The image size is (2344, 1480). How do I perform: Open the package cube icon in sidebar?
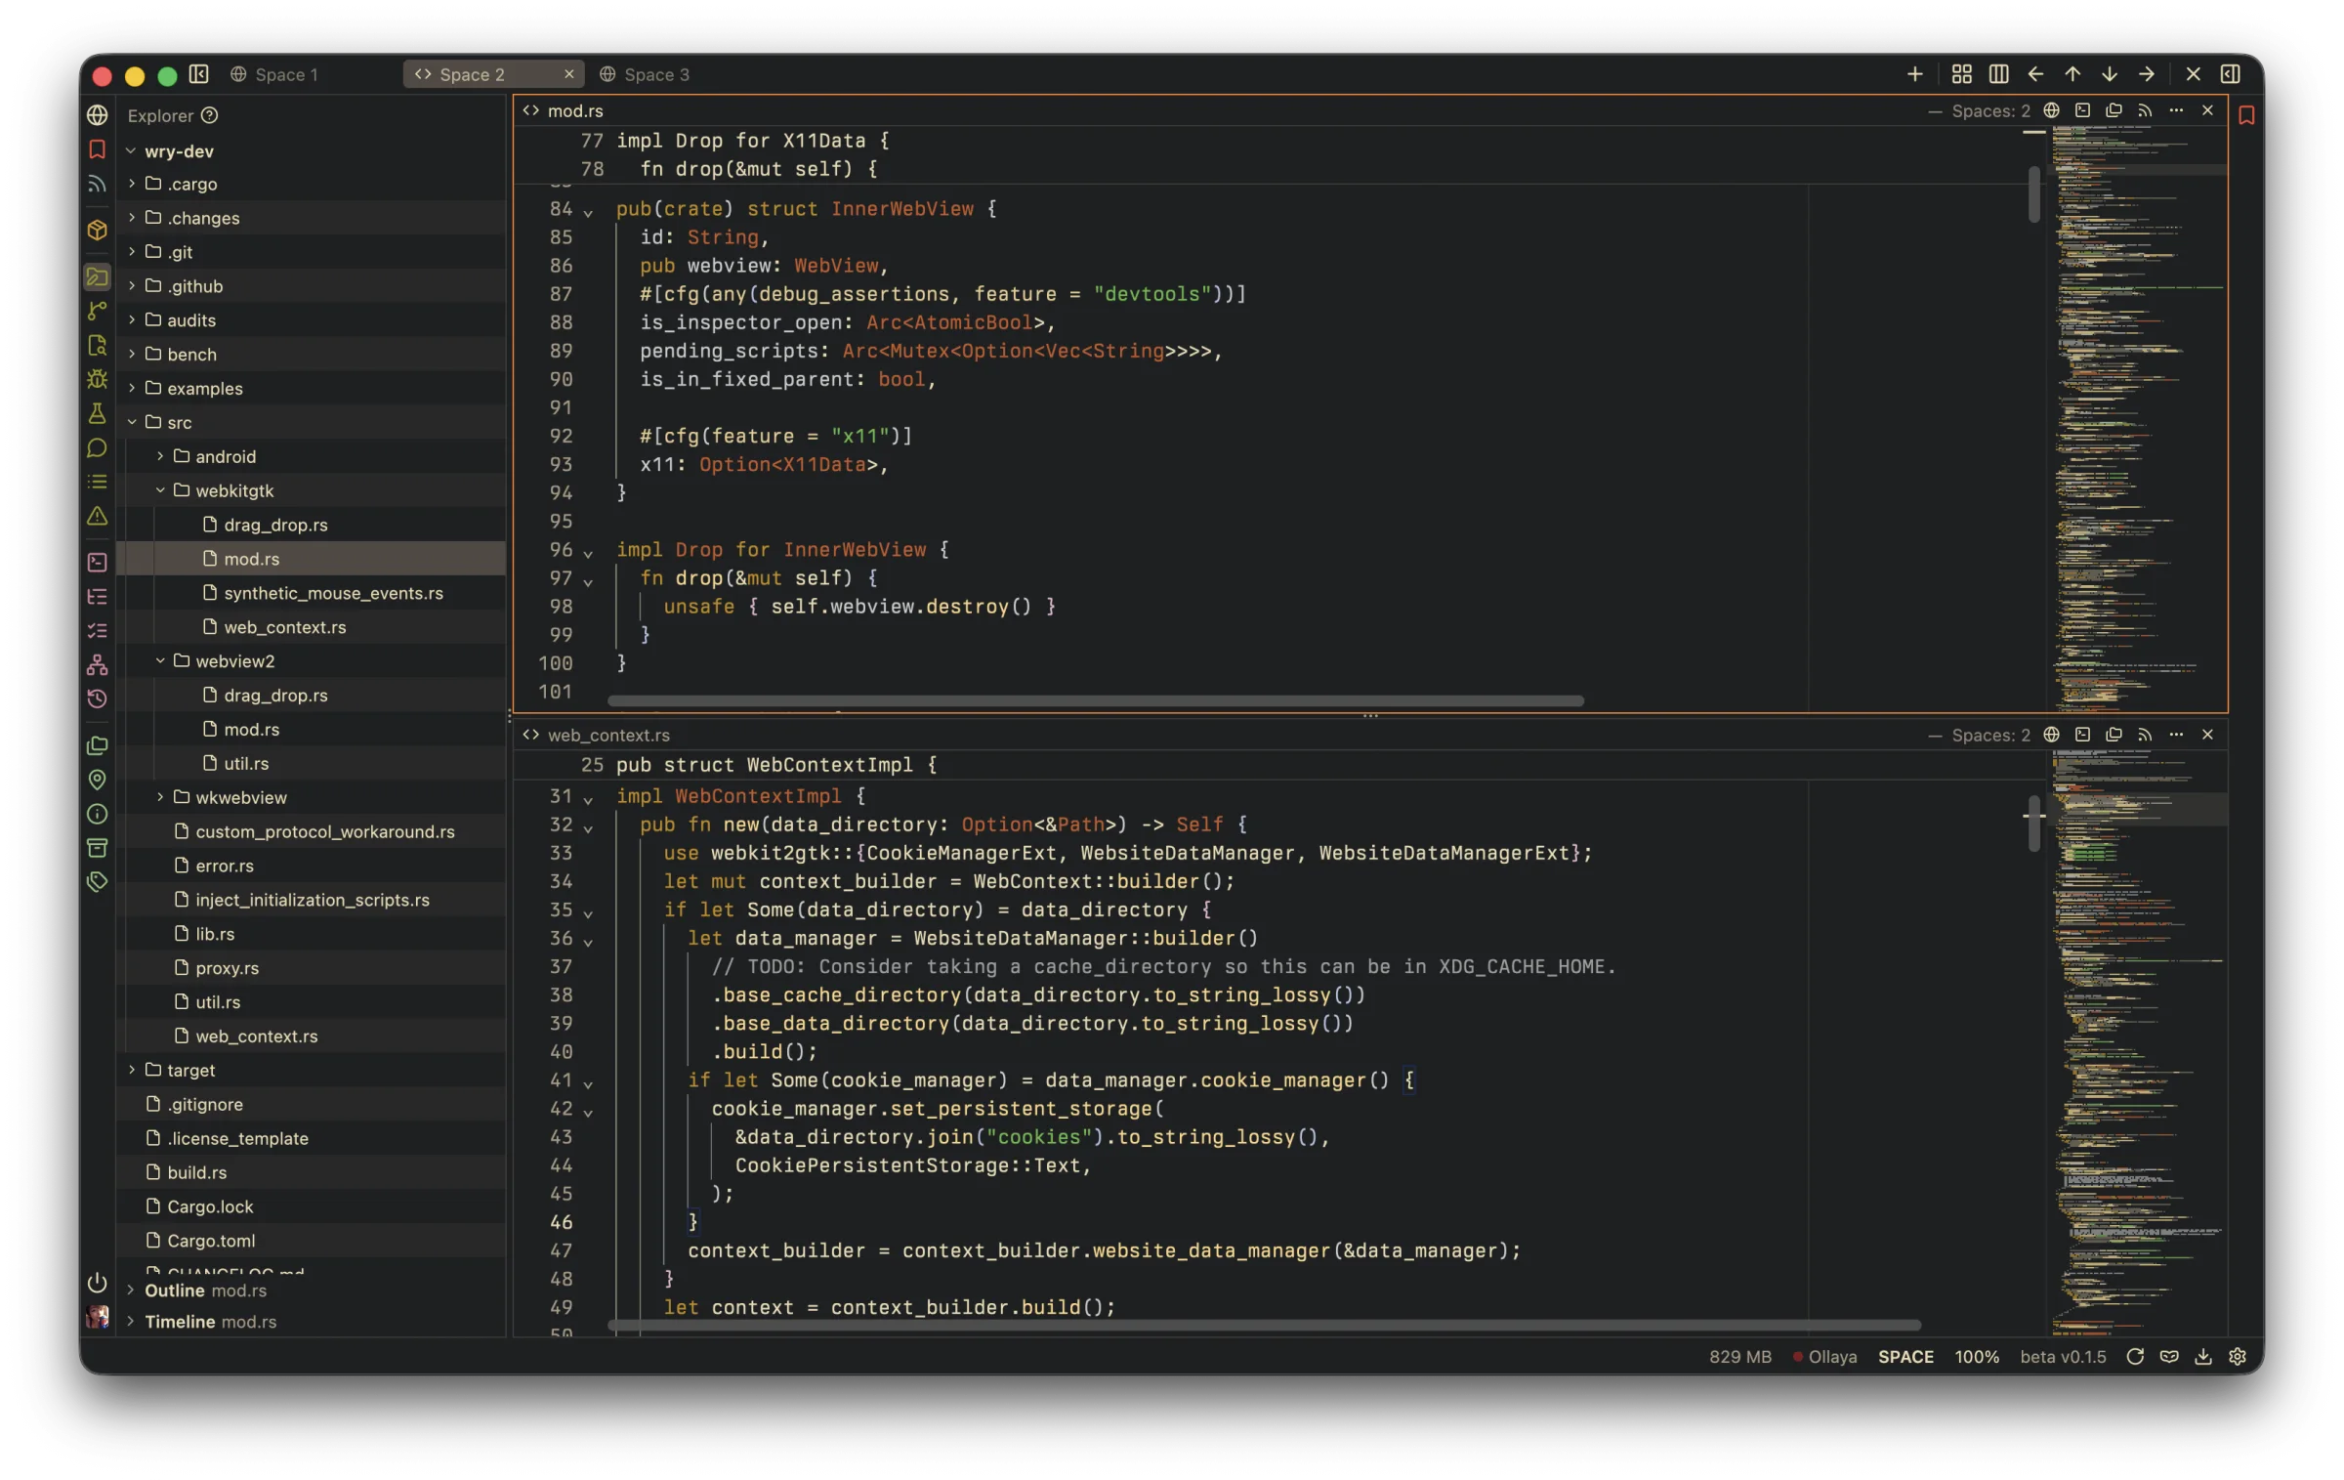97,230
